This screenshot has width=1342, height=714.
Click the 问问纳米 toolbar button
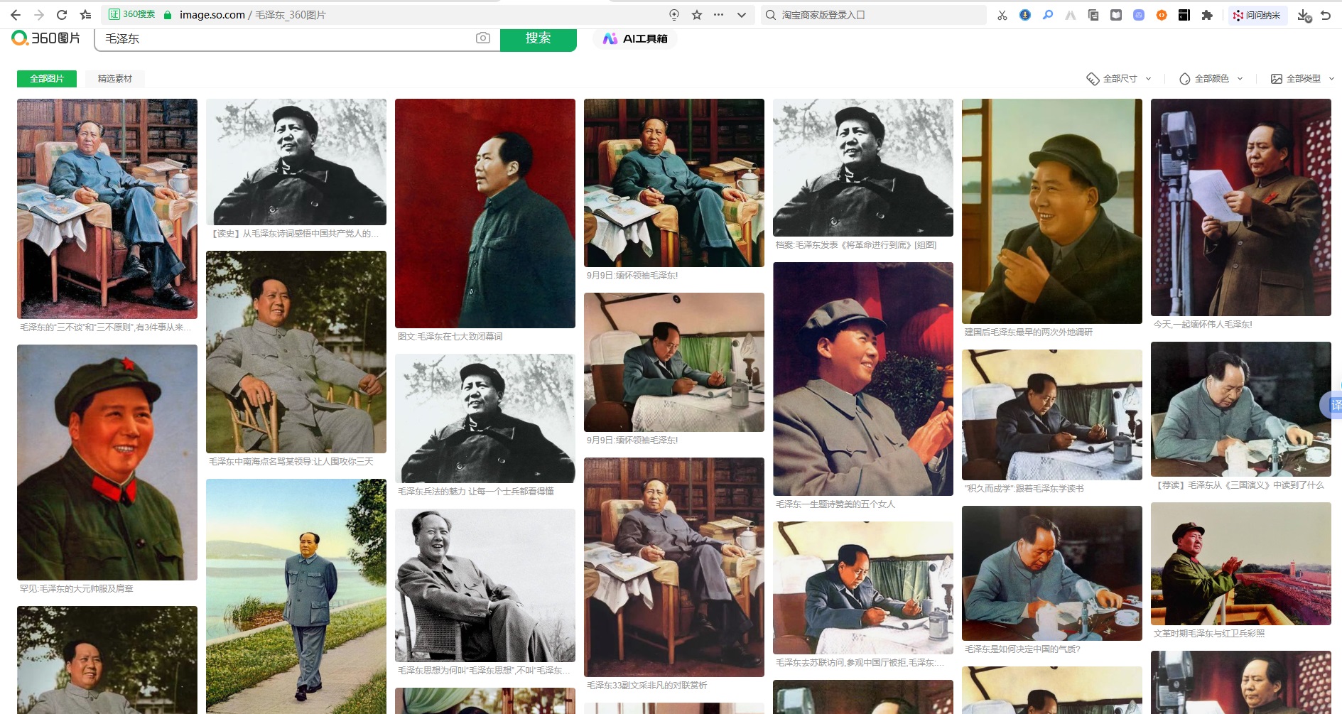pos(1256,15)
